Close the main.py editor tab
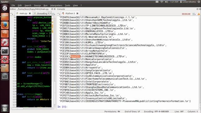This screenshot has height=113, width=201. pyautogui.click(x=30, y=13)
